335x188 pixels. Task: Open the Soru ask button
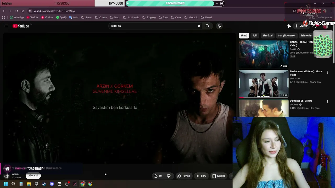click(x=201, y=176)
